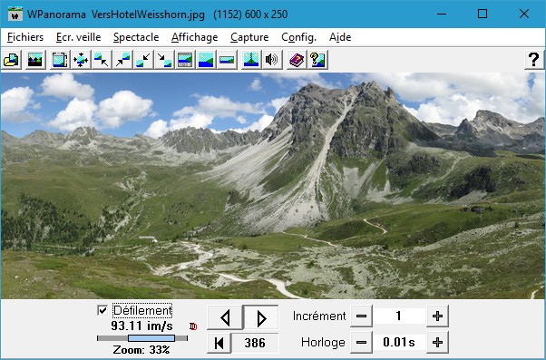Open the Aide menu
Viewport: 546px width, 360px height.
pyautogui.click(x=340, y=37)
